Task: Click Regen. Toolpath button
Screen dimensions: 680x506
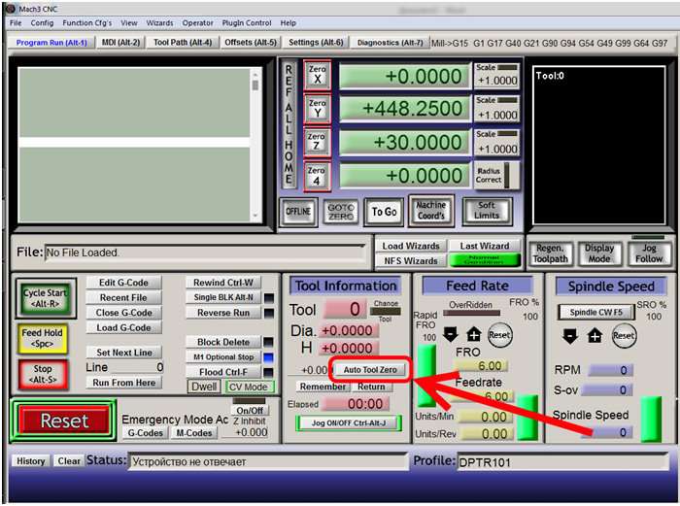Action: coord(551,253)
